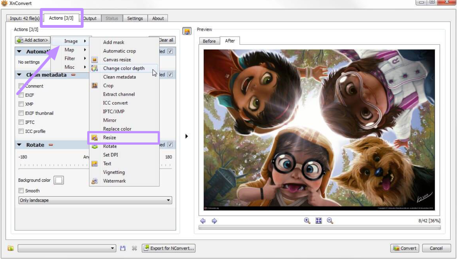
Task: Zoom in on the preview
Action: click(307, 221)
